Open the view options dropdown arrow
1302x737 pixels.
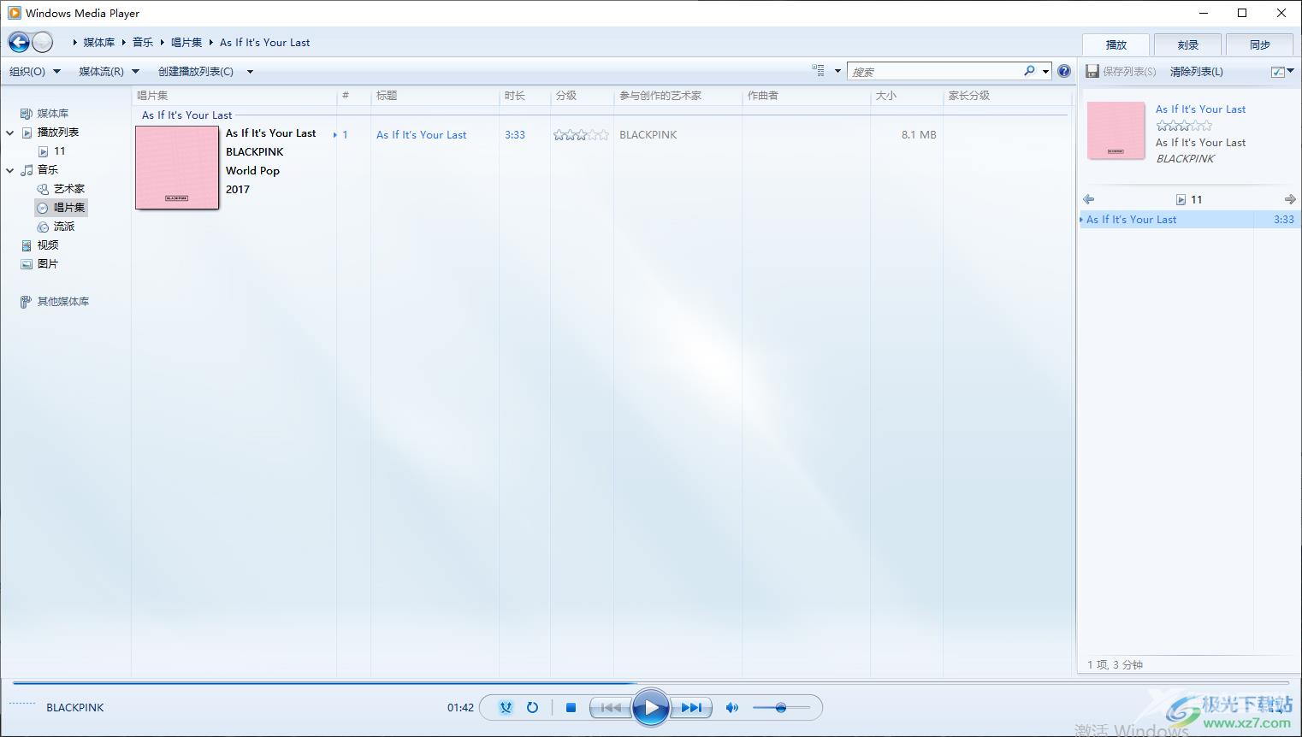[837, 71]
